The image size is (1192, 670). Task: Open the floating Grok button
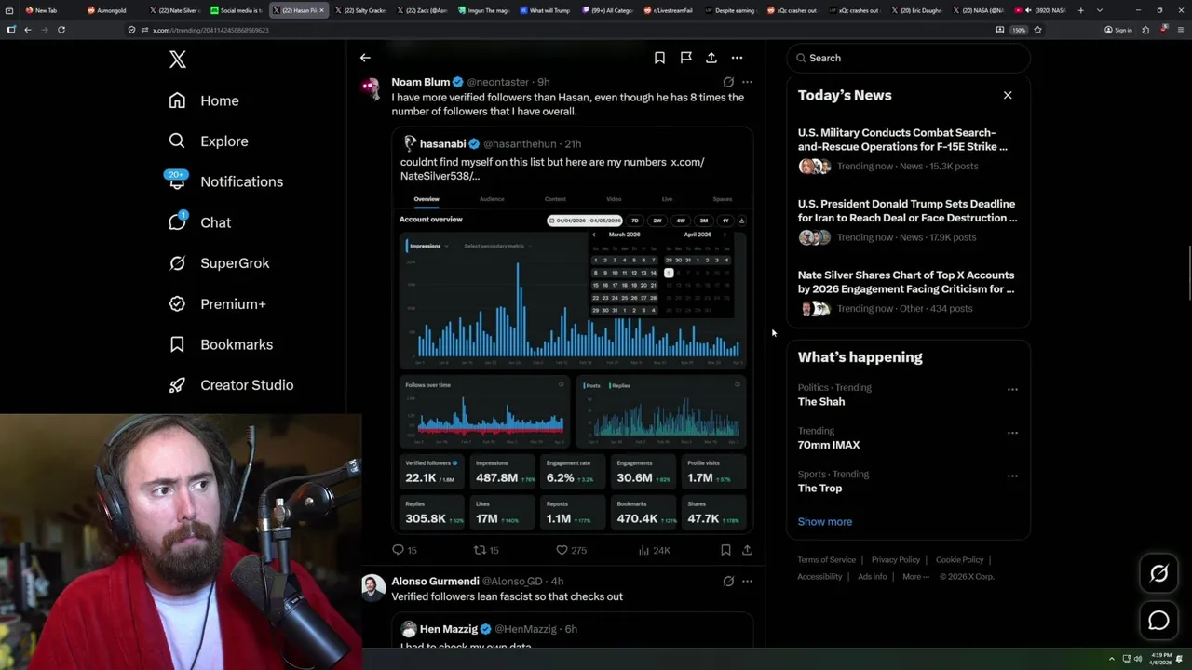point(1158,574)
